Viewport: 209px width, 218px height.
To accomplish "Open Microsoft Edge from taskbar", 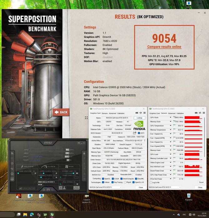I will (32, 215).
